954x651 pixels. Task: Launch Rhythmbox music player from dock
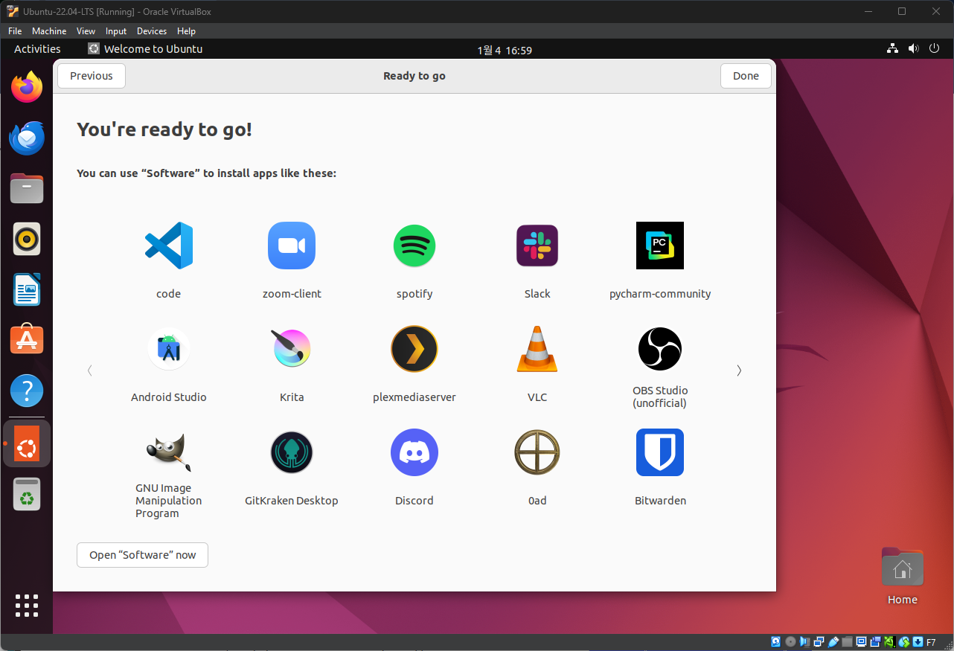coord(27,239)
